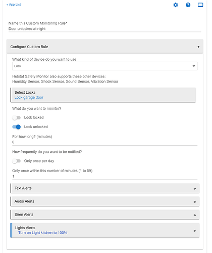Toggle the Lock locked switch
The width and height of the screenshot is (212, 253).
(x=16, y=117)
